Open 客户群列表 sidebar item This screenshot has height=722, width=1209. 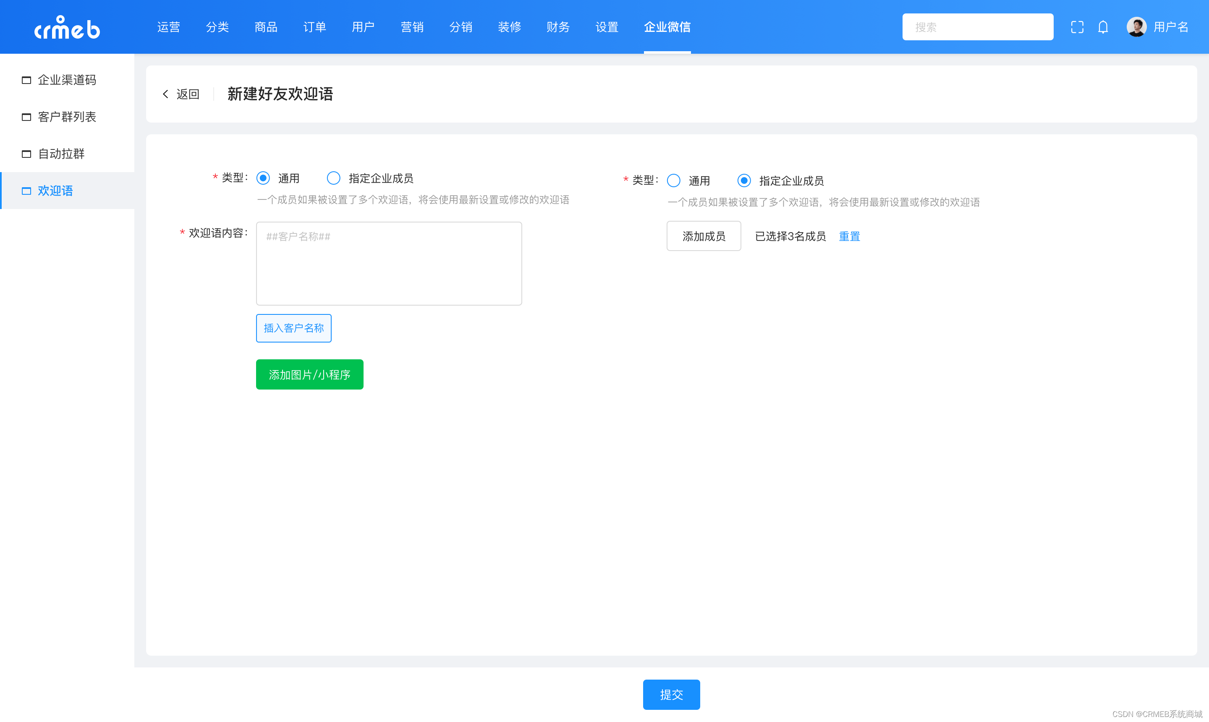(67, 117)
